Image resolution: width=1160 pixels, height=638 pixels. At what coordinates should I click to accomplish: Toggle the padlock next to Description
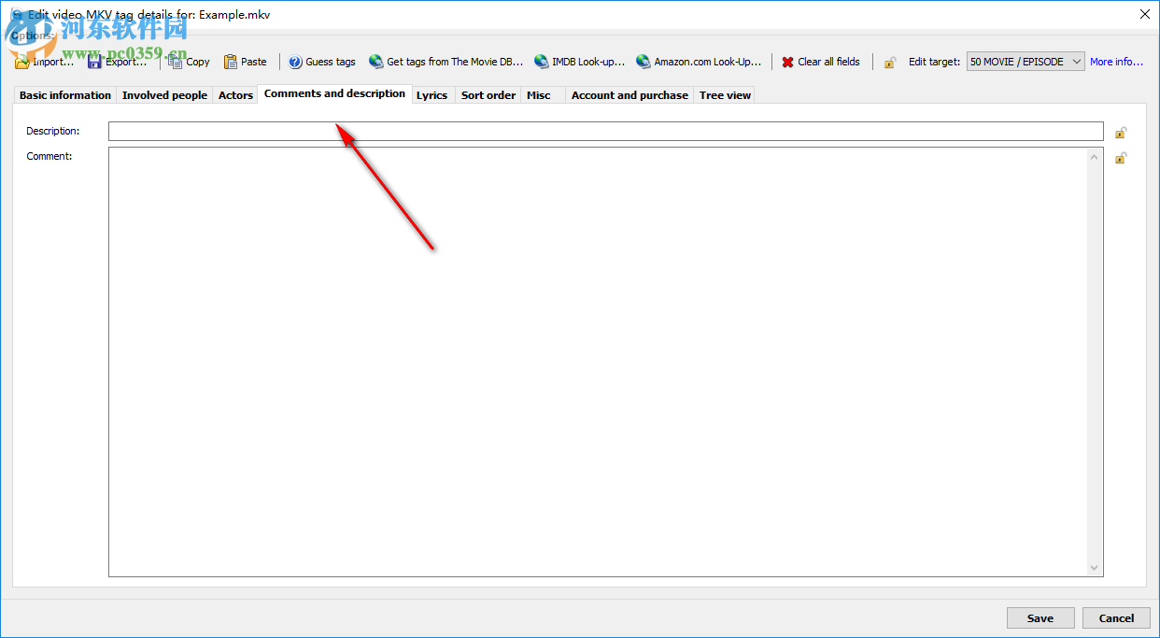click(1121, 132)
